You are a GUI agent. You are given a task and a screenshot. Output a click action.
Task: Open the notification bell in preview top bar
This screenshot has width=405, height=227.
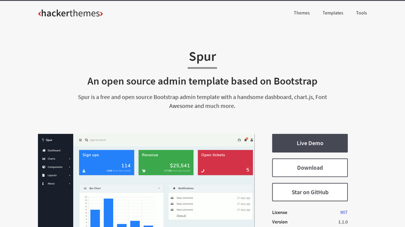[x=245, y=140]
